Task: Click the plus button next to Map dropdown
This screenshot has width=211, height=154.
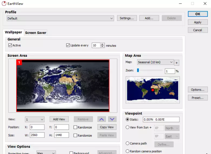Action: click(177, 63)
